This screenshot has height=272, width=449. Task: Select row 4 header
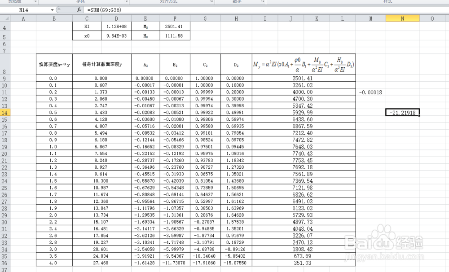pos(5,26)
